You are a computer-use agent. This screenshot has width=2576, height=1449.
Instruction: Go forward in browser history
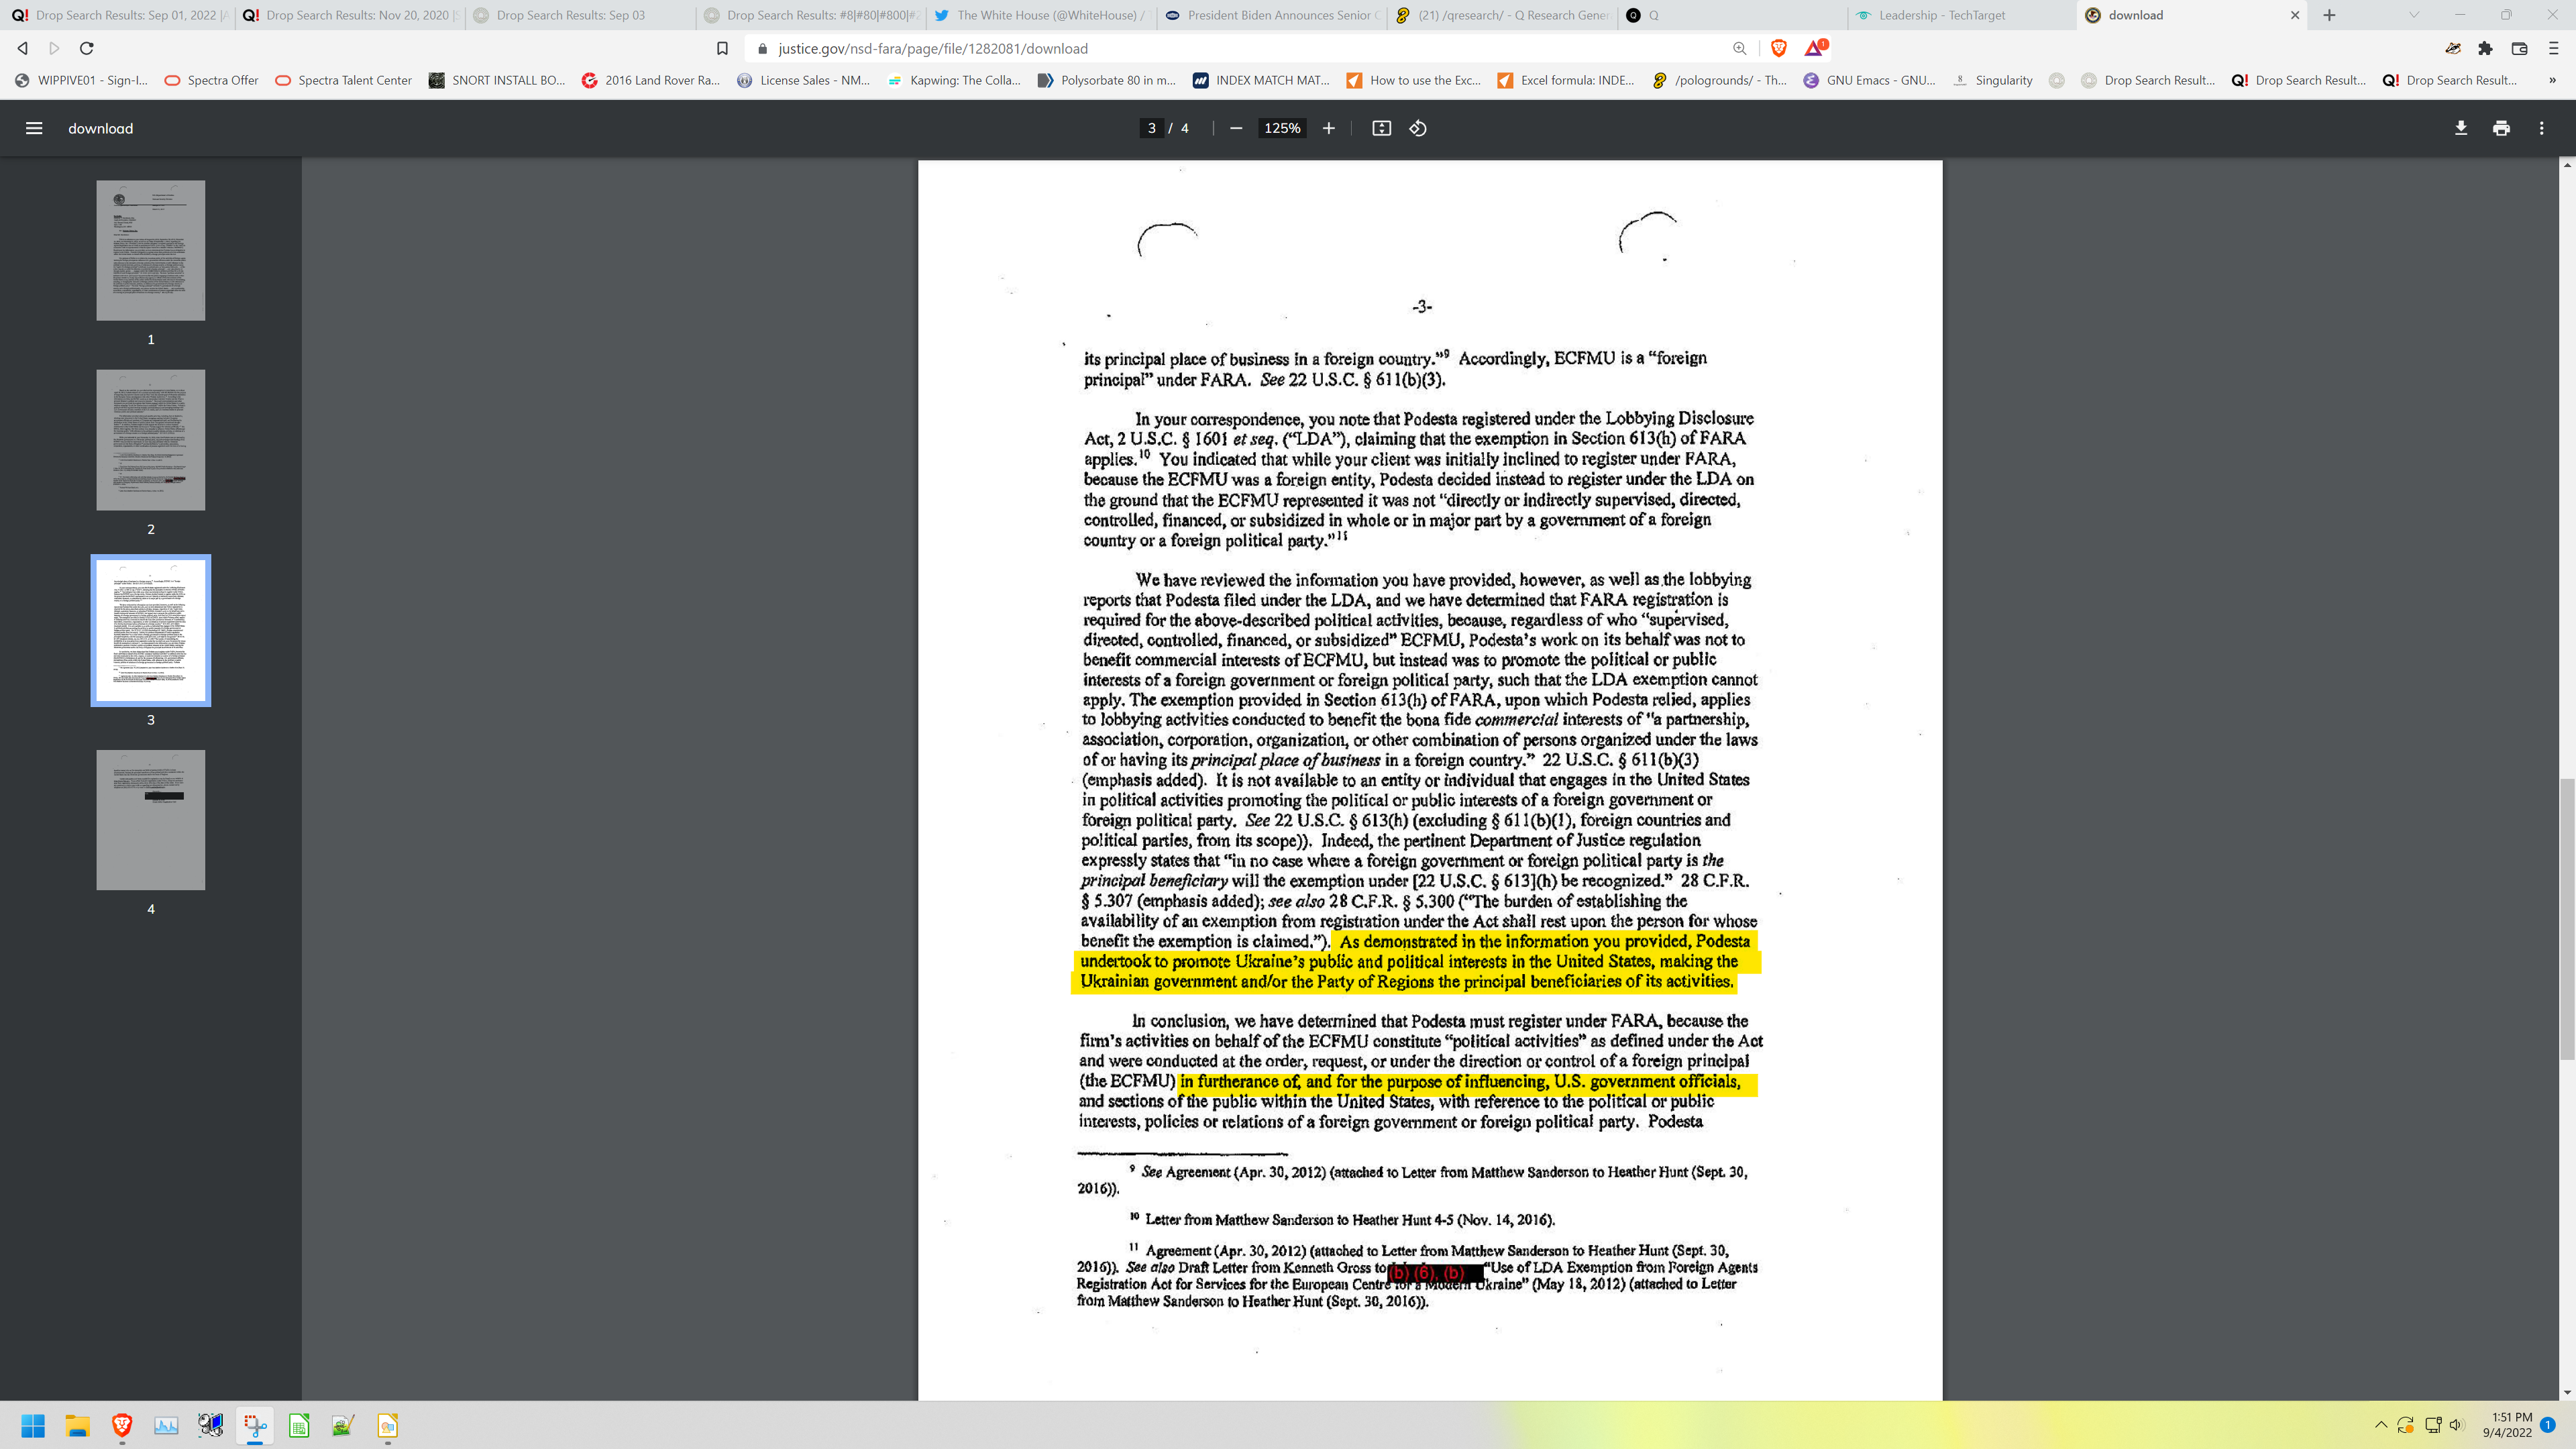[54, 48]
